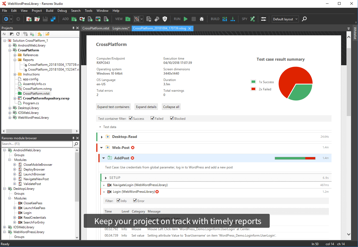
Task: Collapse the AddPost test case
Action: [104, 158]
